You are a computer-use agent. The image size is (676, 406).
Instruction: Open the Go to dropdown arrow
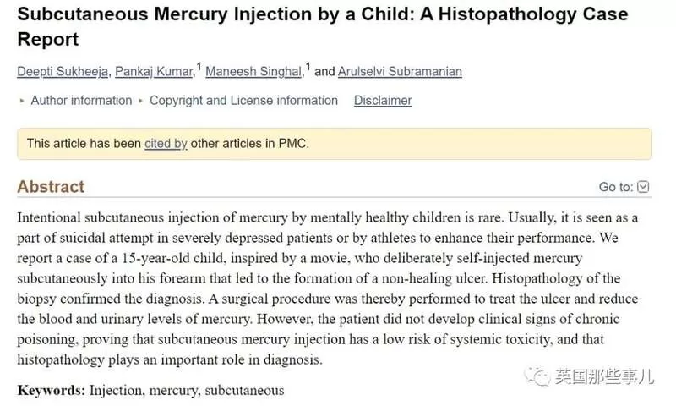click(643, 187)
